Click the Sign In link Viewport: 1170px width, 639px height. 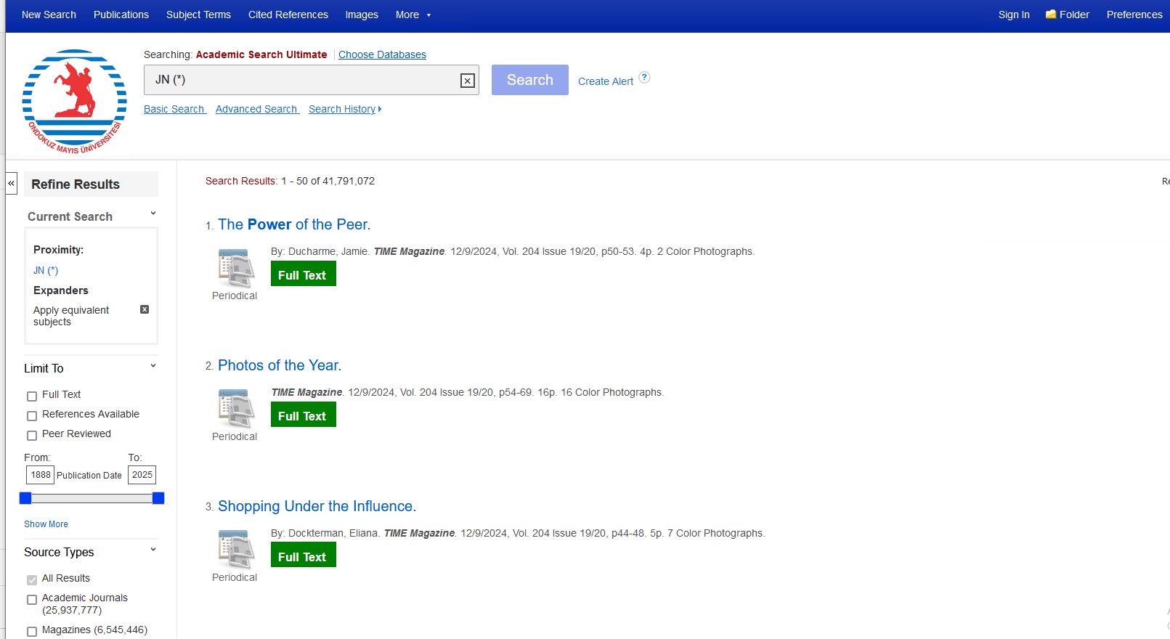1014,15
